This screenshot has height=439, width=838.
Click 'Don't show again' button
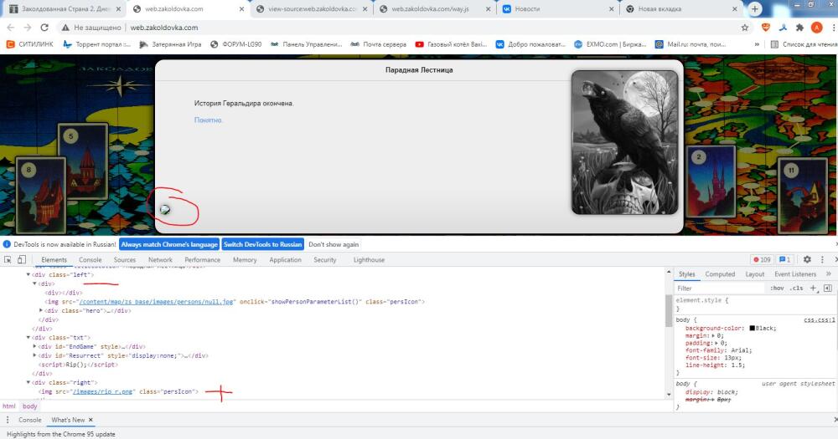[334, 244]
